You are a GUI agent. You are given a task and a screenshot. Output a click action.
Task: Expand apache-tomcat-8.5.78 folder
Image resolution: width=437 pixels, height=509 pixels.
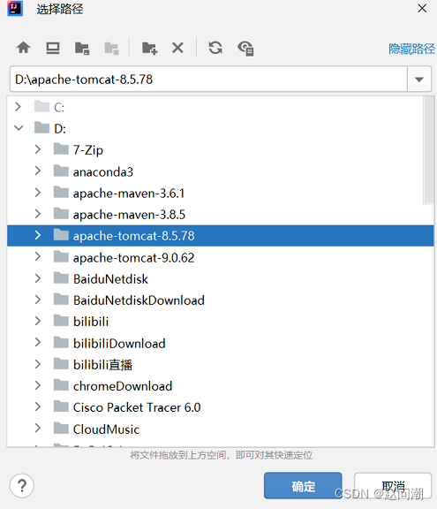(x=38, y=235)
